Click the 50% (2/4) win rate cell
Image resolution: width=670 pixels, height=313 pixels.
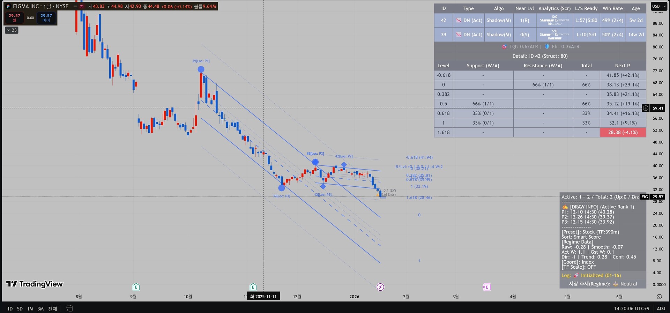point(613,35)
